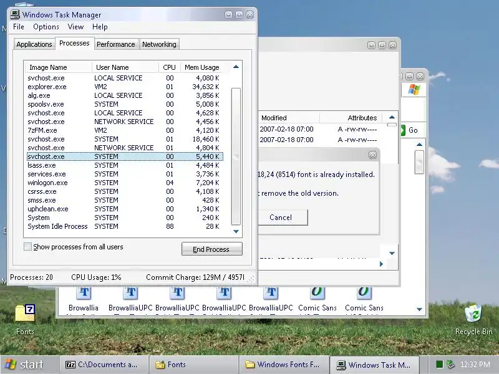Switch to the Performance tab

click(x=116, y=44)
